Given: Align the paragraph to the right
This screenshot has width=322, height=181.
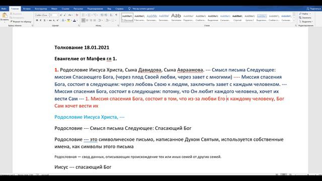Looking at the screenshot, I should [x=91, y=20].
